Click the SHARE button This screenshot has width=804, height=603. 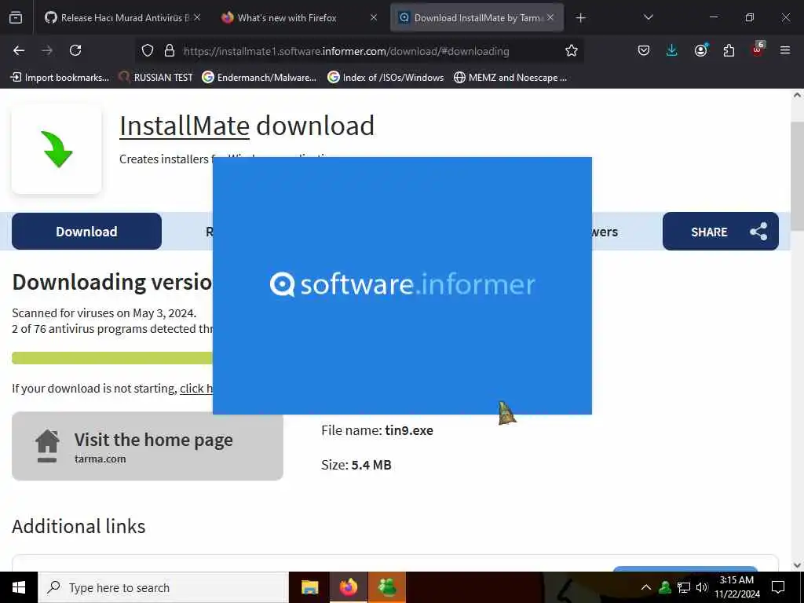[x=721, y=232]
